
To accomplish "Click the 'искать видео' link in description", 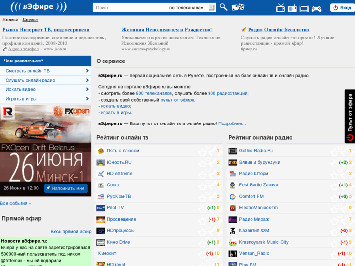I will (115, 106).
